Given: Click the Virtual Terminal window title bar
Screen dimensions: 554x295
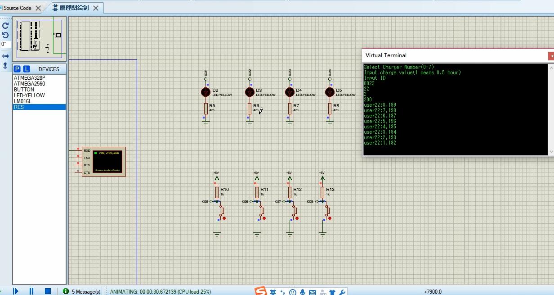Looking at the screenshot, I should pos(454,55).
